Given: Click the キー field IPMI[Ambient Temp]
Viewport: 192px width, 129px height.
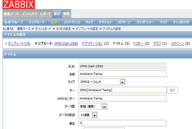Looking at the screenshot, I should coord(122,90).
